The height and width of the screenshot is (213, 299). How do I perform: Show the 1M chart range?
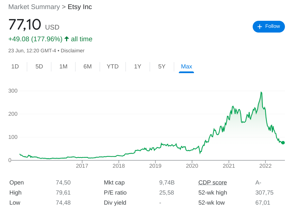pyautogui.click(x=63, y=66)
